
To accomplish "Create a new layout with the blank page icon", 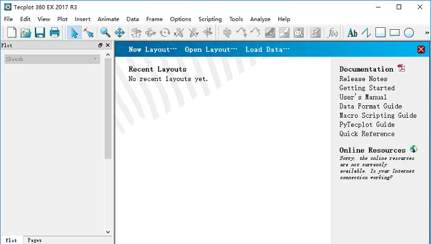I will tap(11, 33).
